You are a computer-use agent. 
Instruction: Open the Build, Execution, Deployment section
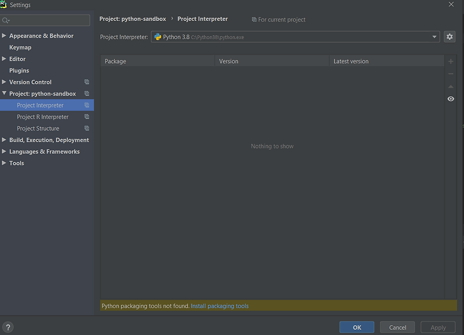point(49,140)
